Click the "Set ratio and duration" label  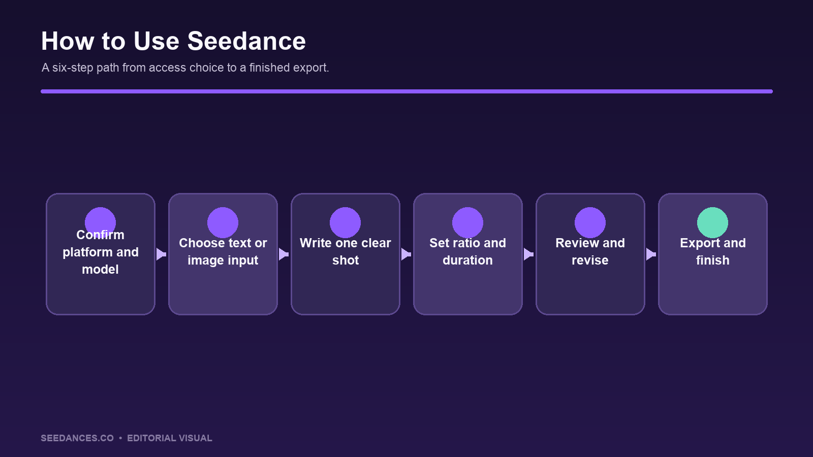pos(468,251)
